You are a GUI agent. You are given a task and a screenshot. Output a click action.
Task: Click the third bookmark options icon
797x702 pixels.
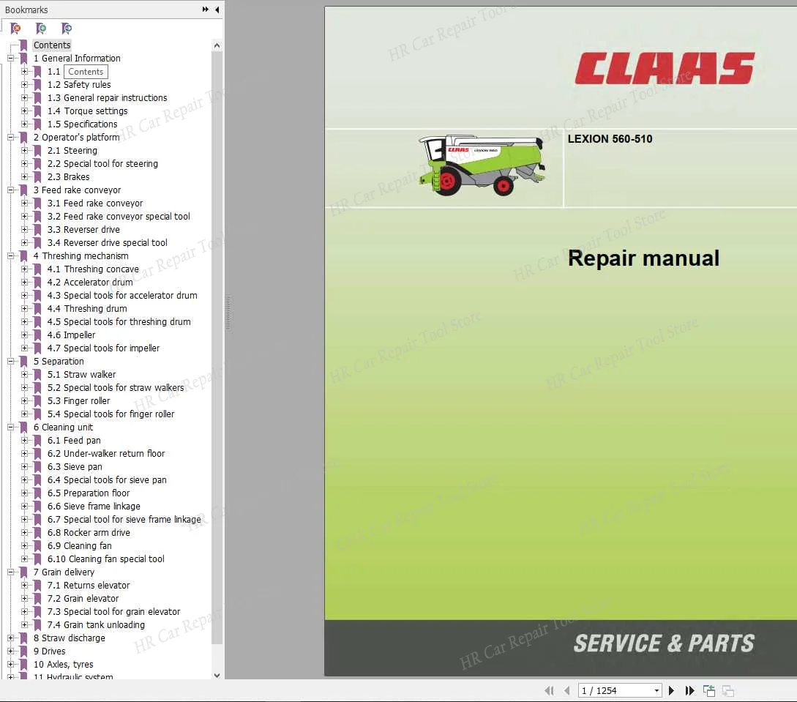pos(67,29)
